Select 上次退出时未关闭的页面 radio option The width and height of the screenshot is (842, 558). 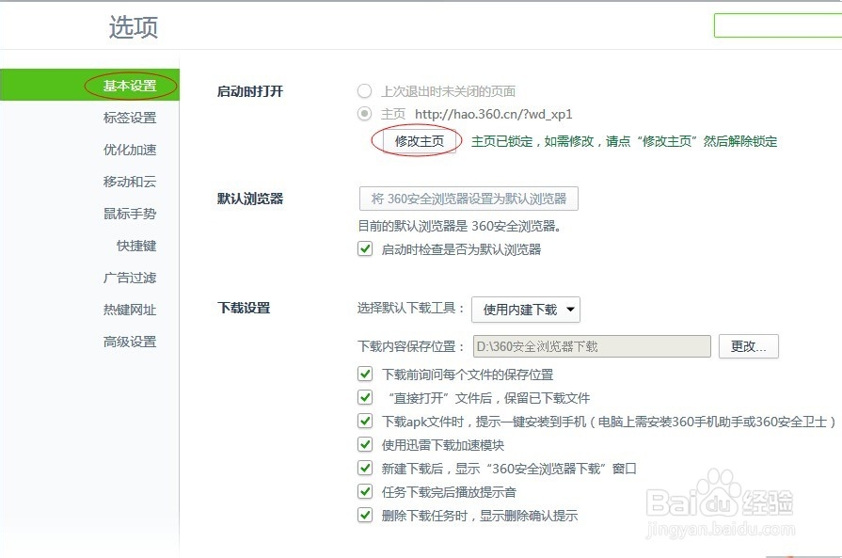365,90
